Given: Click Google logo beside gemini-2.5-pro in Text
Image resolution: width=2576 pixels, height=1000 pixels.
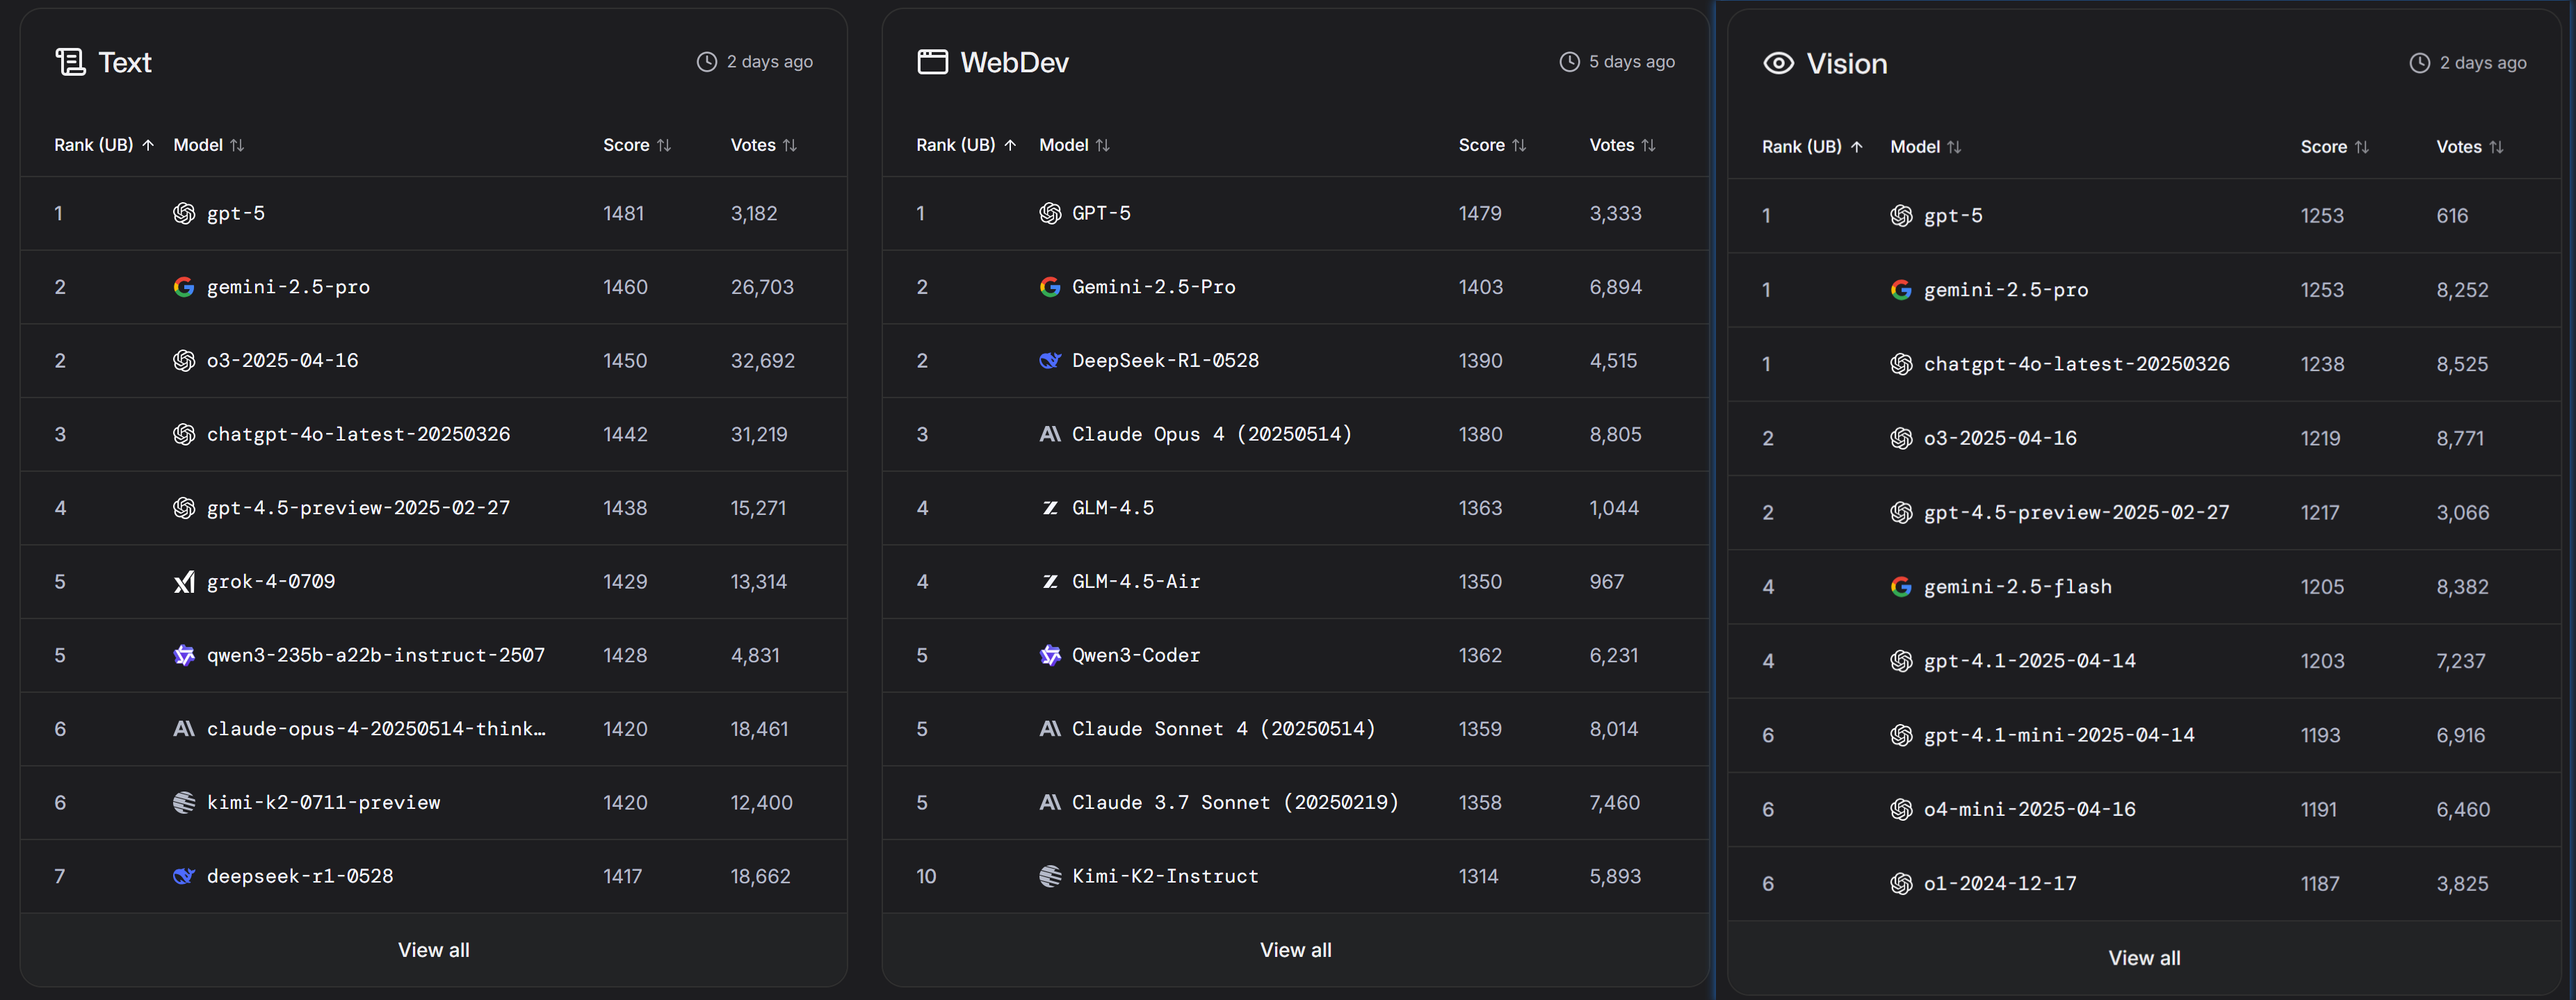Looking at the screenshot, I should click(184, 287).
